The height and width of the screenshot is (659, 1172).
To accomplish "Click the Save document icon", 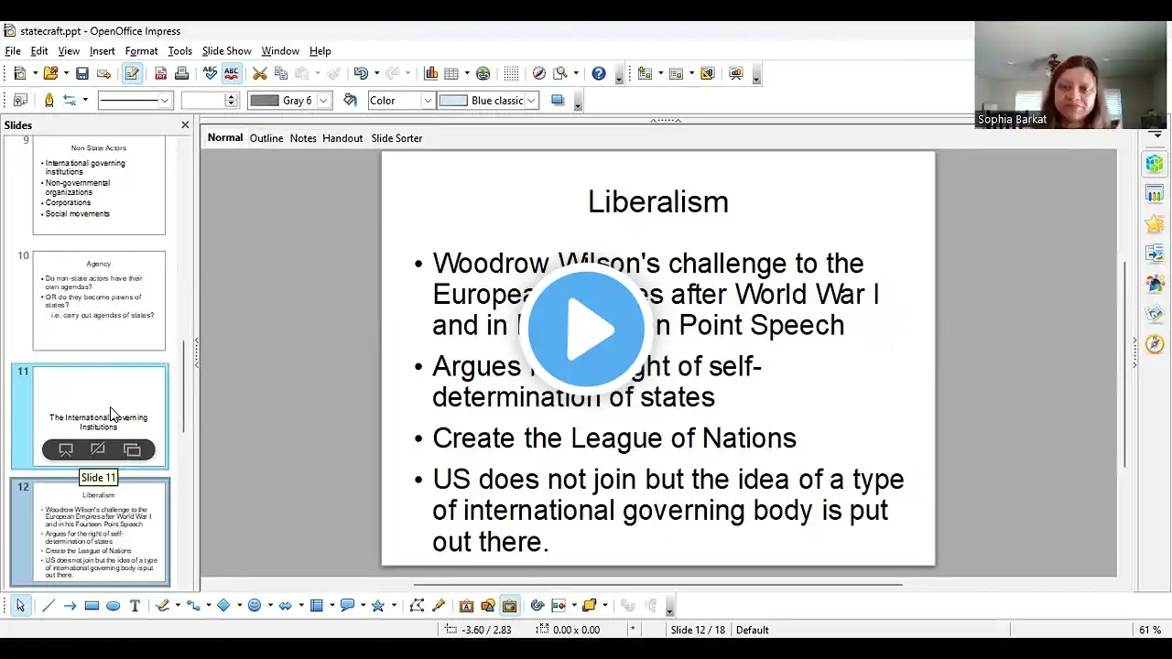I will [82, 74].
